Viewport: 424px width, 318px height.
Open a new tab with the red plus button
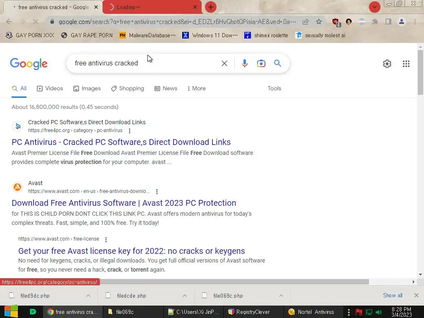pyautogui.click(x=211, y=7)
